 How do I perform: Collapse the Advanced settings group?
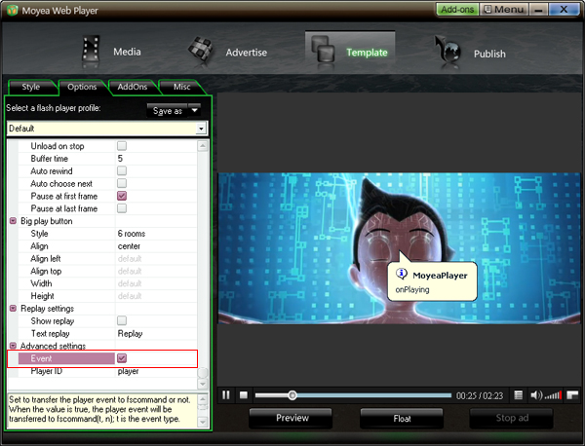[x=13, y=346]
